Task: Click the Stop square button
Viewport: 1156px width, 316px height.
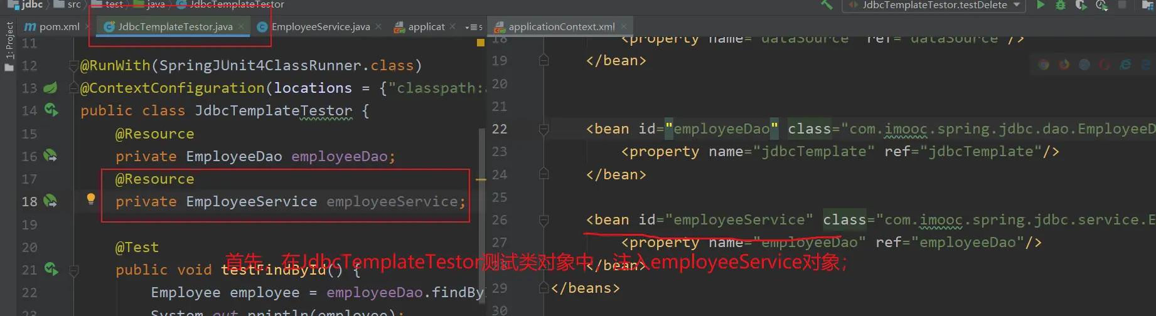Action: click(1122, 5)
